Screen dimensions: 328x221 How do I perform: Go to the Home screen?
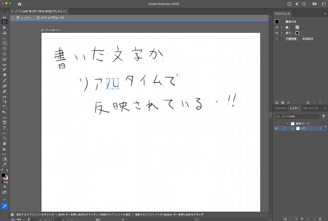tap(19, 4)
